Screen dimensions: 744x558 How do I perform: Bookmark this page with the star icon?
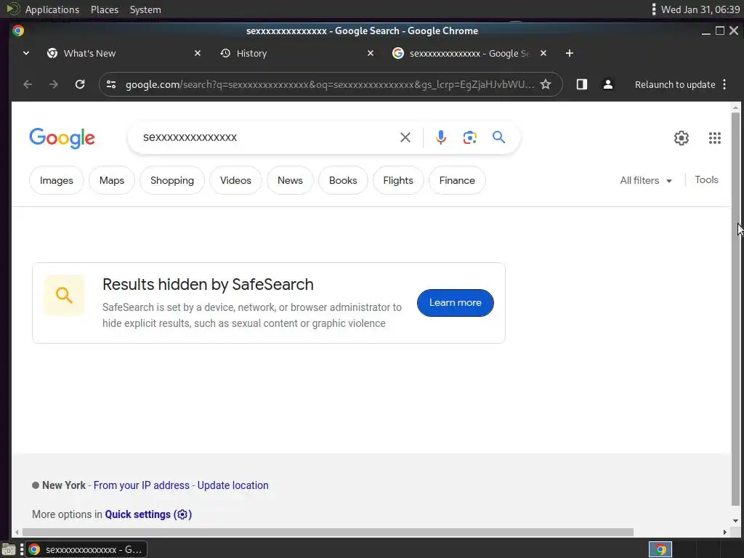coord(546,84)
